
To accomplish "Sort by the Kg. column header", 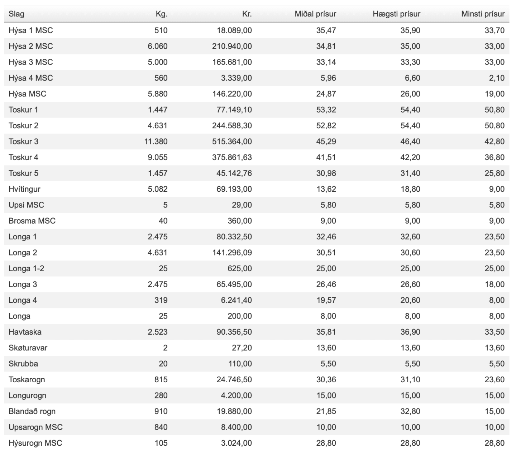I will click(x=161, y=14).
